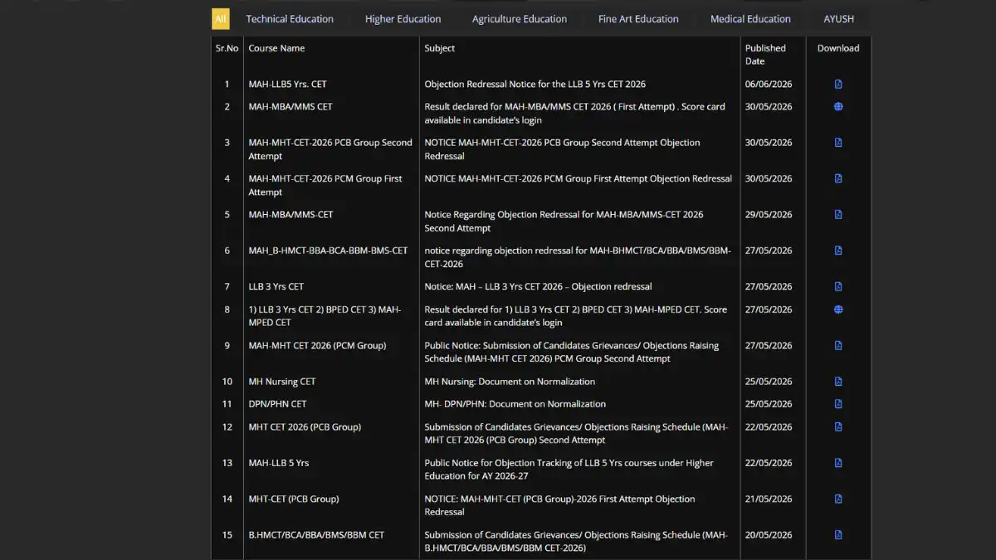Viewport: 996px width, 560px height.
Task: Select the AYUSH tab
Action: point(838,18)
